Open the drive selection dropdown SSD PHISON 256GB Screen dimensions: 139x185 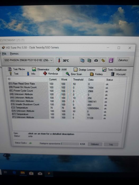[28, 60]
